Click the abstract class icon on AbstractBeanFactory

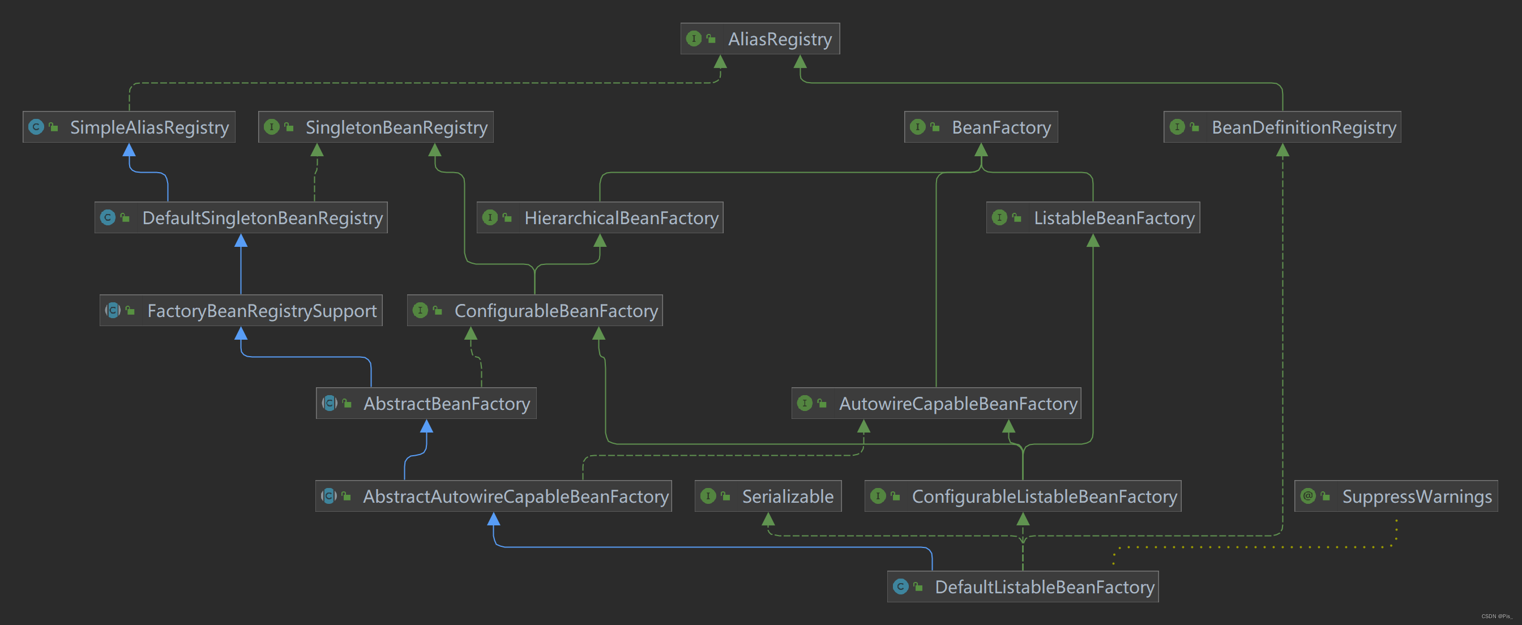(329, 404)
